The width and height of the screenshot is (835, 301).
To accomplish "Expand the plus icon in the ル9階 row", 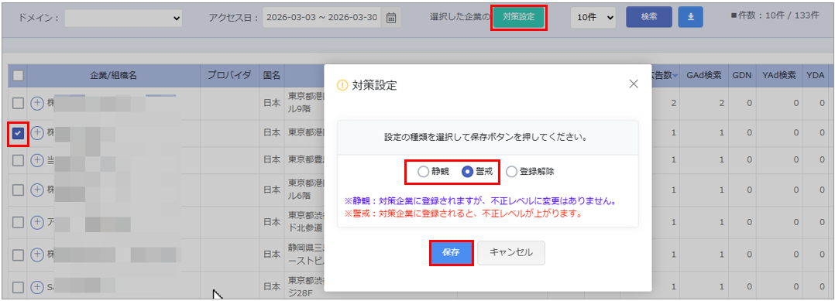I will click(36, 103).
